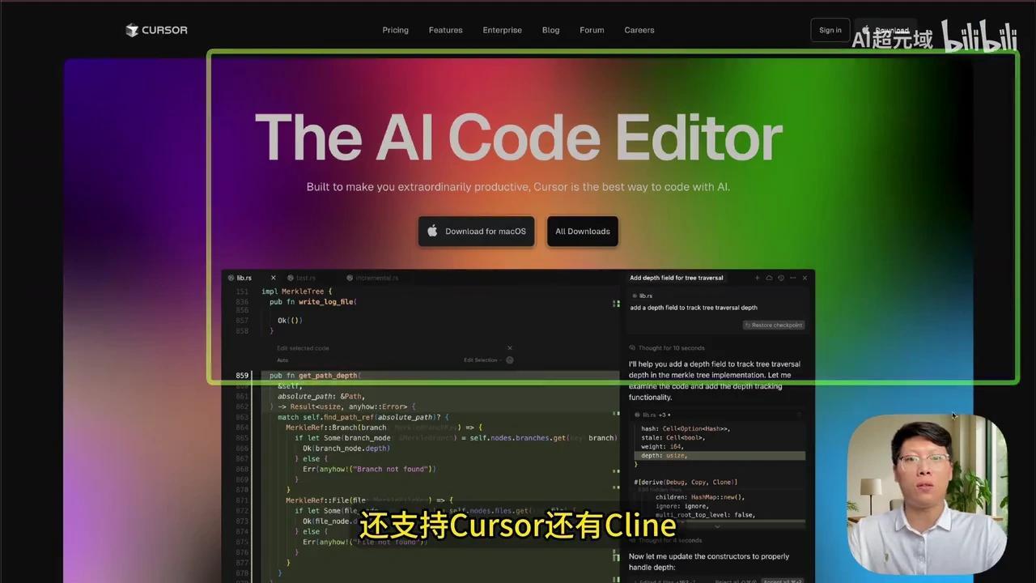Click the Restore checkpoint button
This screenshot has width=1036, height=583.
click(774, 325)
